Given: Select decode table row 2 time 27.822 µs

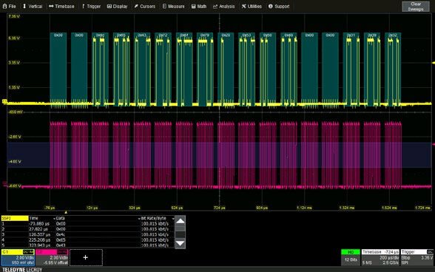Looking at the screenshot, I should click(38, 229).
